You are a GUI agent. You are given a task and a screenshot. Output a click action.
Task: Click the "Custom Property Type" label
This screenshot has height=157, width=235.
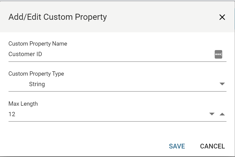[36, 74]
